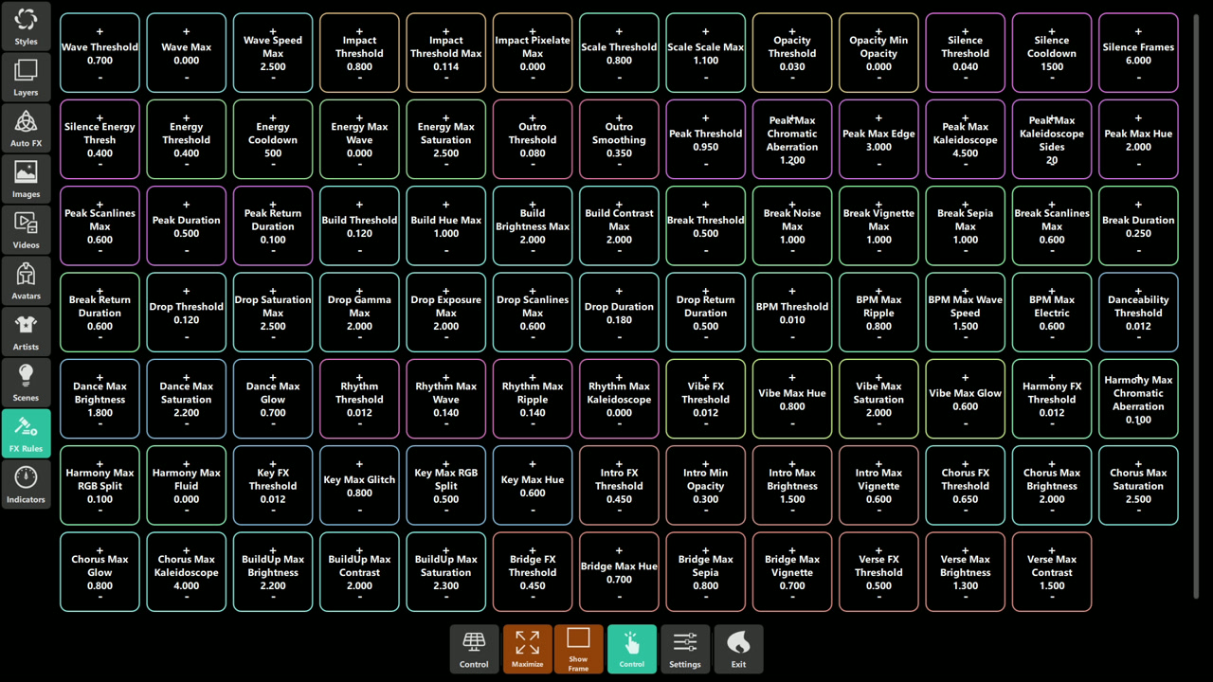Open the Styles panel
Screen dimensions: 1213x682
tap(26, 25)
